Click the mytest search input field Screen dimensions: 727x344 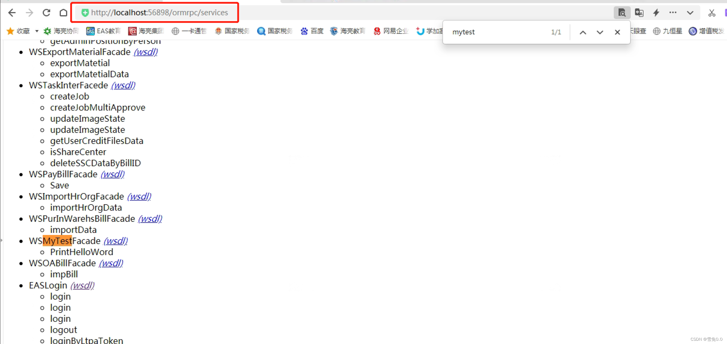pyautogui.click(x=488, y=32)
